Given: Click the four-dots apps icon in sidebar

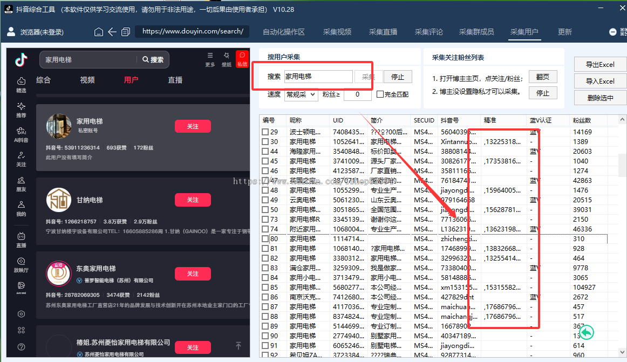Looking at the screenshot, I should coord(21,330).
